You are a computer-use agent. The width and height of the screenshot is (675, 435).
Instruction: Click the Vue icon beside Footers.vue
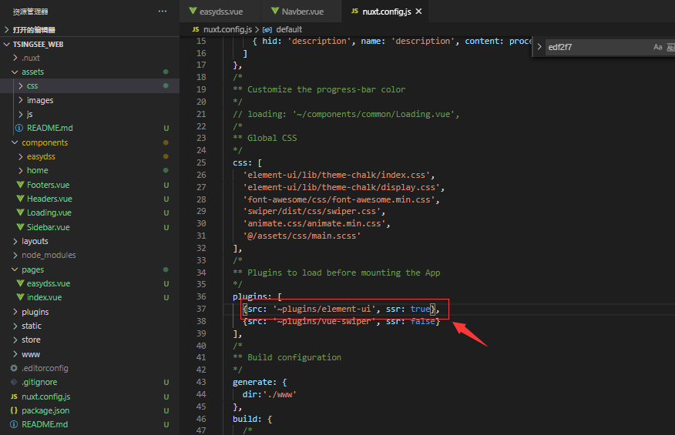click(x=20, y=185)
